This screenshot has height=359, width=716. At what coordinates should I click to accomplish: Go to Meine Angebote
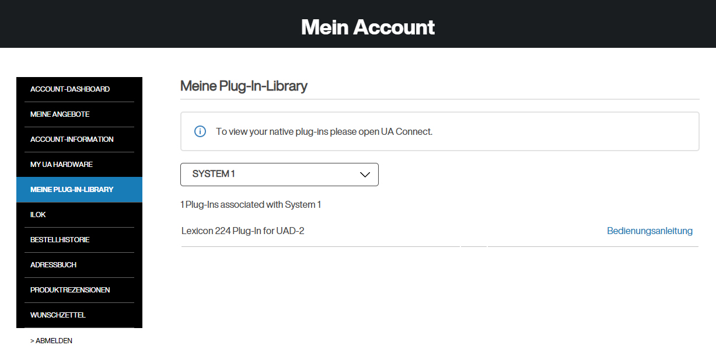coord(60,114)
